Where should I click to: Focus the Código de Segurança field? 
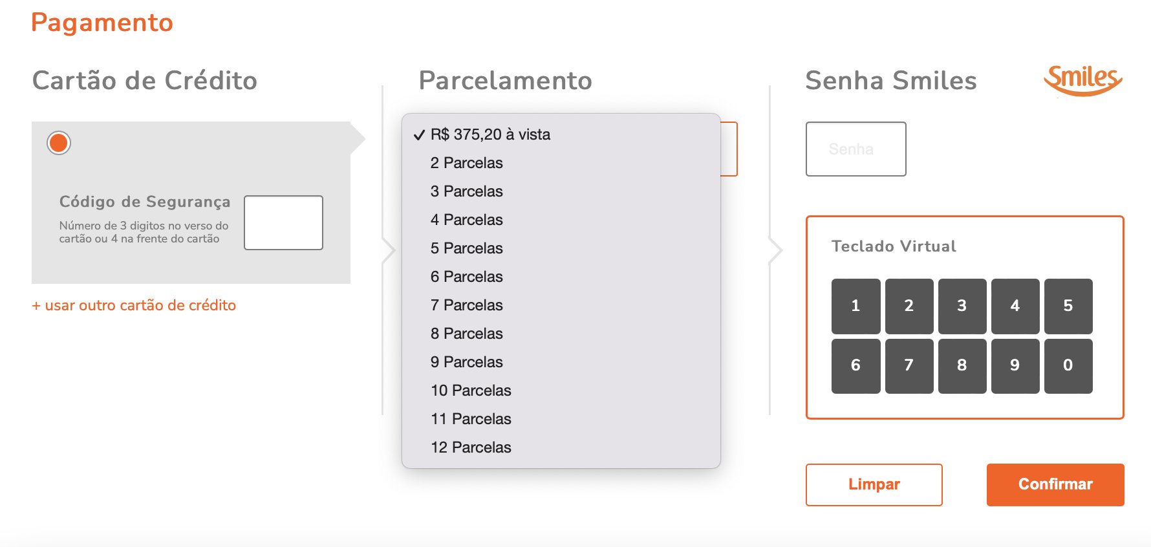click(283, 222)
